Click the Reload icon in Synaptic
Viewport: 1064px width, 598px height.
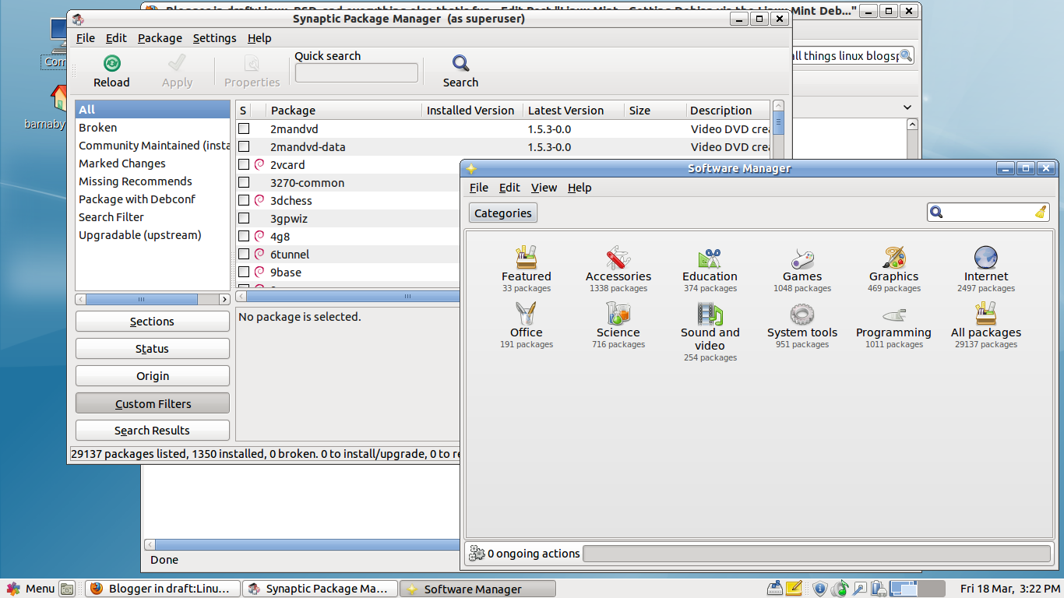point(112,63)
